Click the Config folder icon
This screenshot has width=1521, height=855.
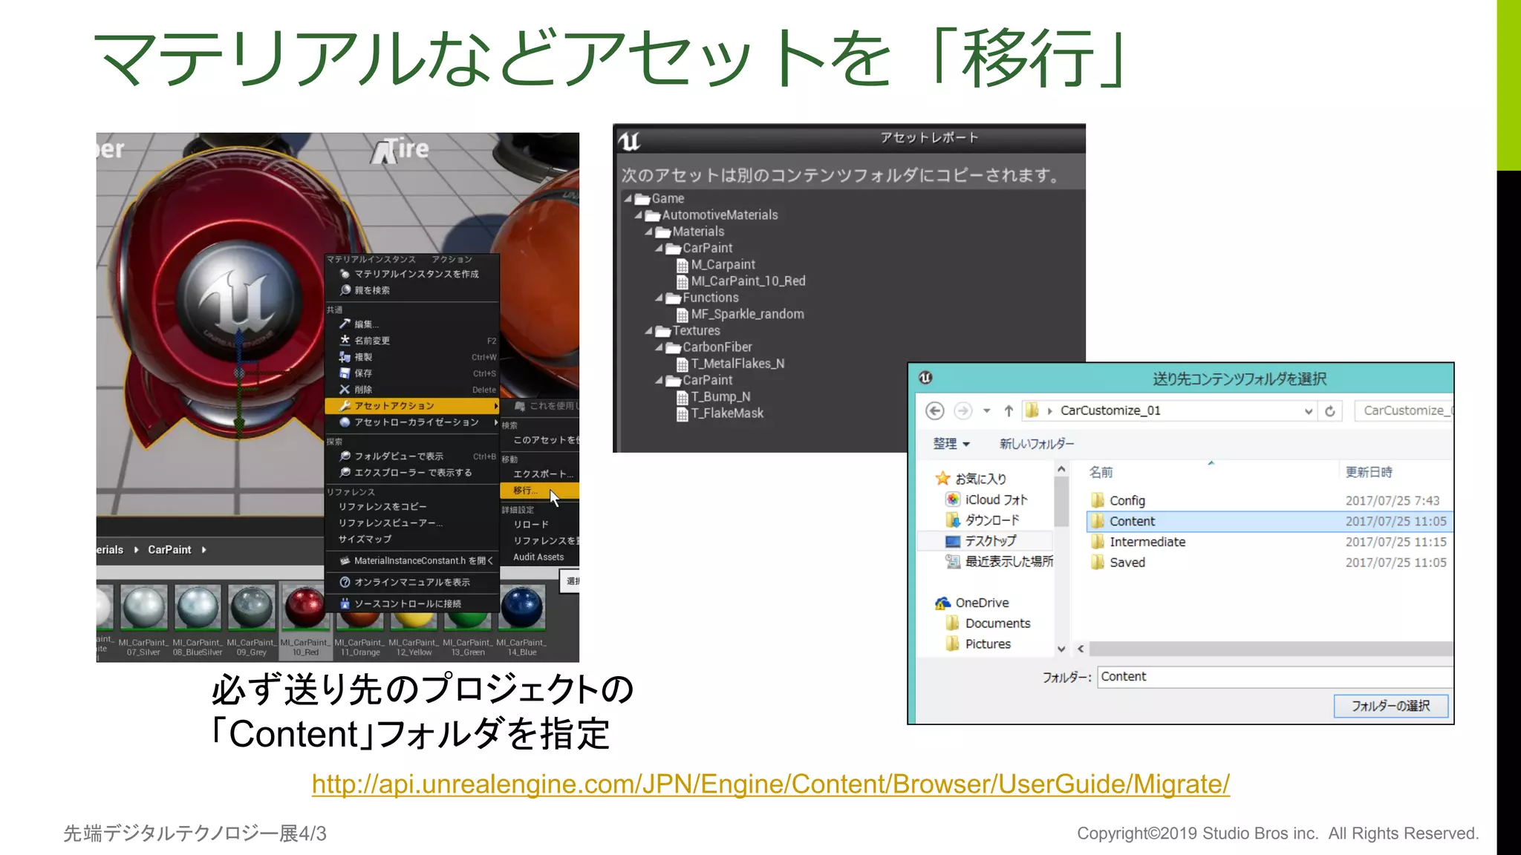tap(1098, 500)
